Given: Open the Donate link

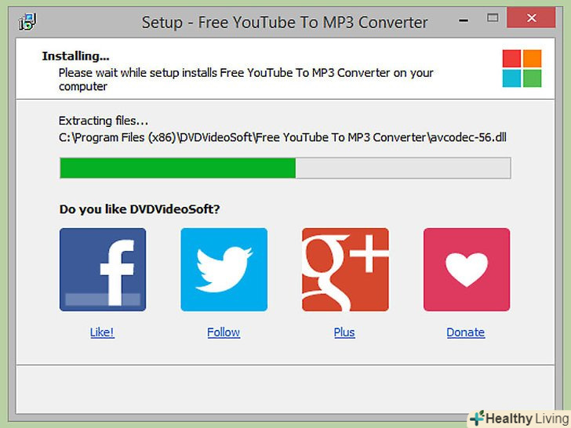Looking at the screenshot, I should point(466,332).
